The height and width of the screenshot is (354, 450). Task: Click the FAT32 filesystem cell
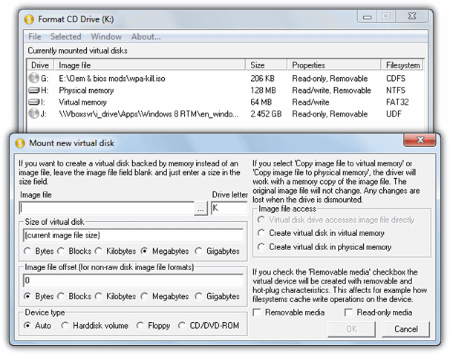pyautogui.click(x=397, y=102)
